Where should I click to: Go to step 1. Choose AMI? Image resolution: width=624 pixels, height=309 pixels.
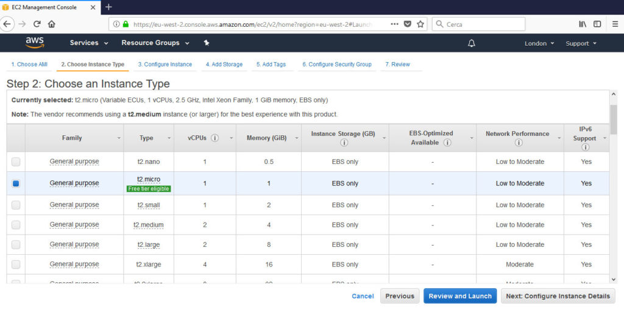29,65
